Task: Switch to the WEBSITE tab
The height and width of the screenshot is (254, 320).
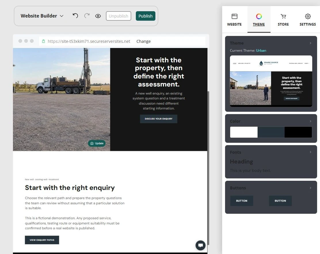Action: point(234,20)
